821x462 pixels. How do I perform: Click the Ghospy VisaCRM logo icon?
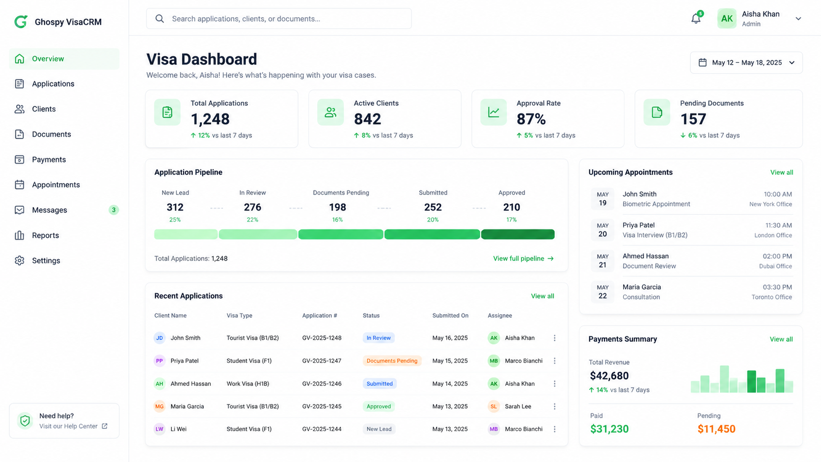point(21,22)
